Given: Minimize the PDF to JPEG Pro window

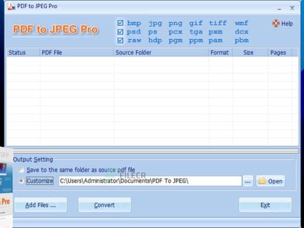Looking at the screenshot, I should click(280, 9).
